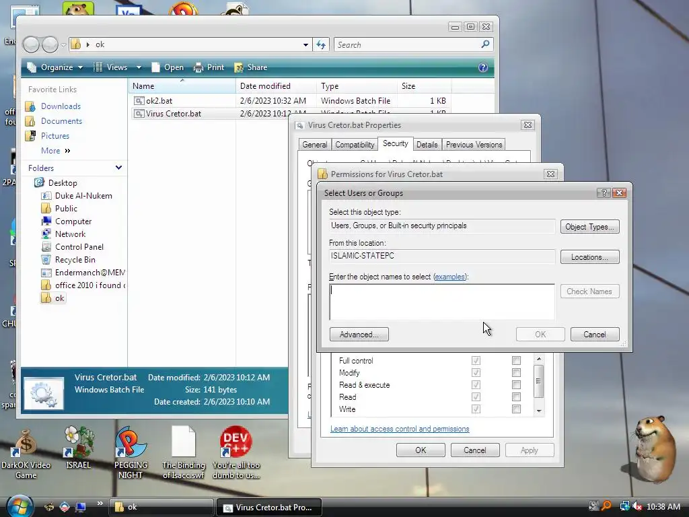Click the magnifier icon in Search box
689x517 pixels.
[486, 44]
